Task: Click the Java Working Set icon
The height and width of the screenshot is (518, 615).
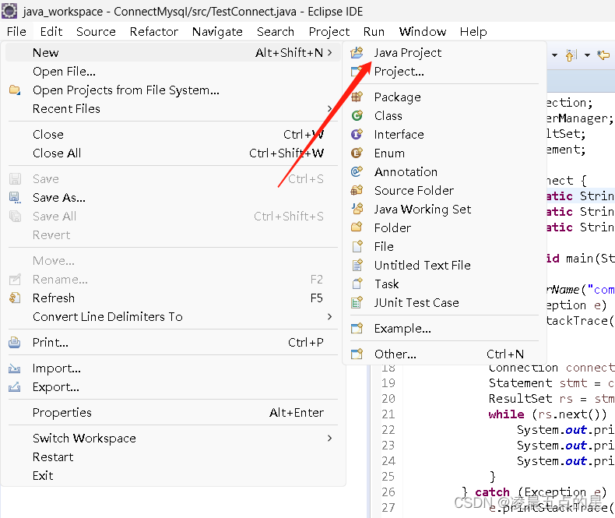Action: [x=357, y=209]
